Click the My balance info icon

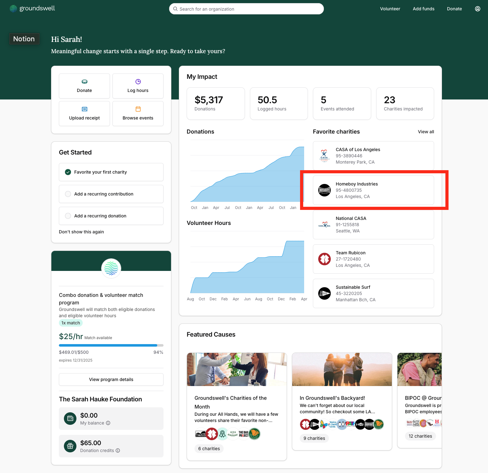(x=108, y=423)
